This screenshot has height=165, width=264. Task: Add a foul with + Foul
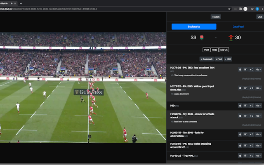[219, 59]
